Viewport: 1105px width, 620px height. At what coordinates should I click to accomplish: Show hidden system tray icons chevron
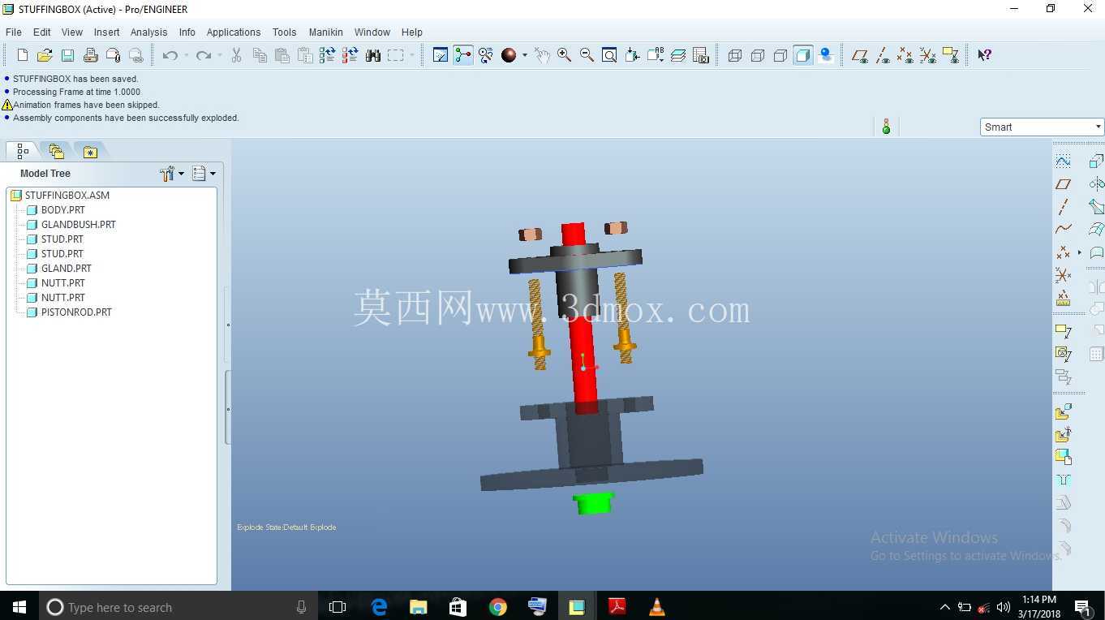click(944, 607)
